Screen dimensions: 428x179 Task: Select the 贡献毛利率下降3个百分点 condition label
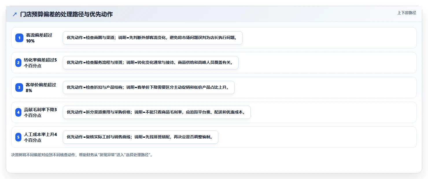click(40, 112)
